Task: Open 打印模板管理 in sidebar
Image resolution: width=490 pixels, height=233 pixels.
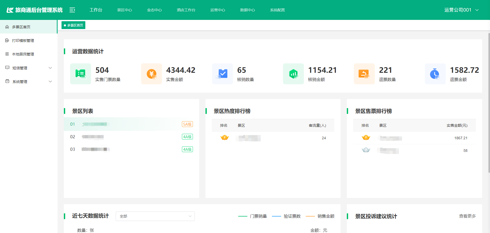Action: coord(29,40)
